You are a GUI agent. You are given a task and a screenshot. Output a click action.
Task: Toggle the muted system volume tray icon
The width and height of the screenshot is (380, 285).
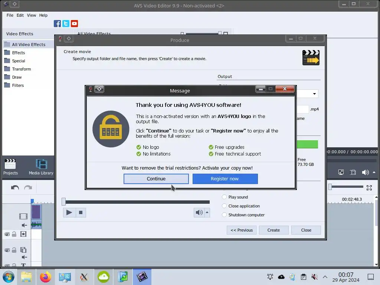coord(314,277)
